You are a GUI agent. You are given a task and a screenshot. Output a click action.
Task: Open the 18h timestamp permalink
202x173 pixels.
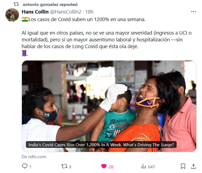(89, 12)
